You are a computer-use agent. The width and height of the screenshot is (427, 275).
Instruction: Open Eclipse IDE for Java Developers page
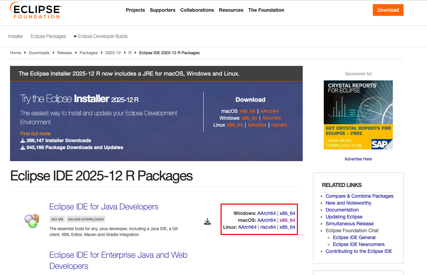pos(103,206)
